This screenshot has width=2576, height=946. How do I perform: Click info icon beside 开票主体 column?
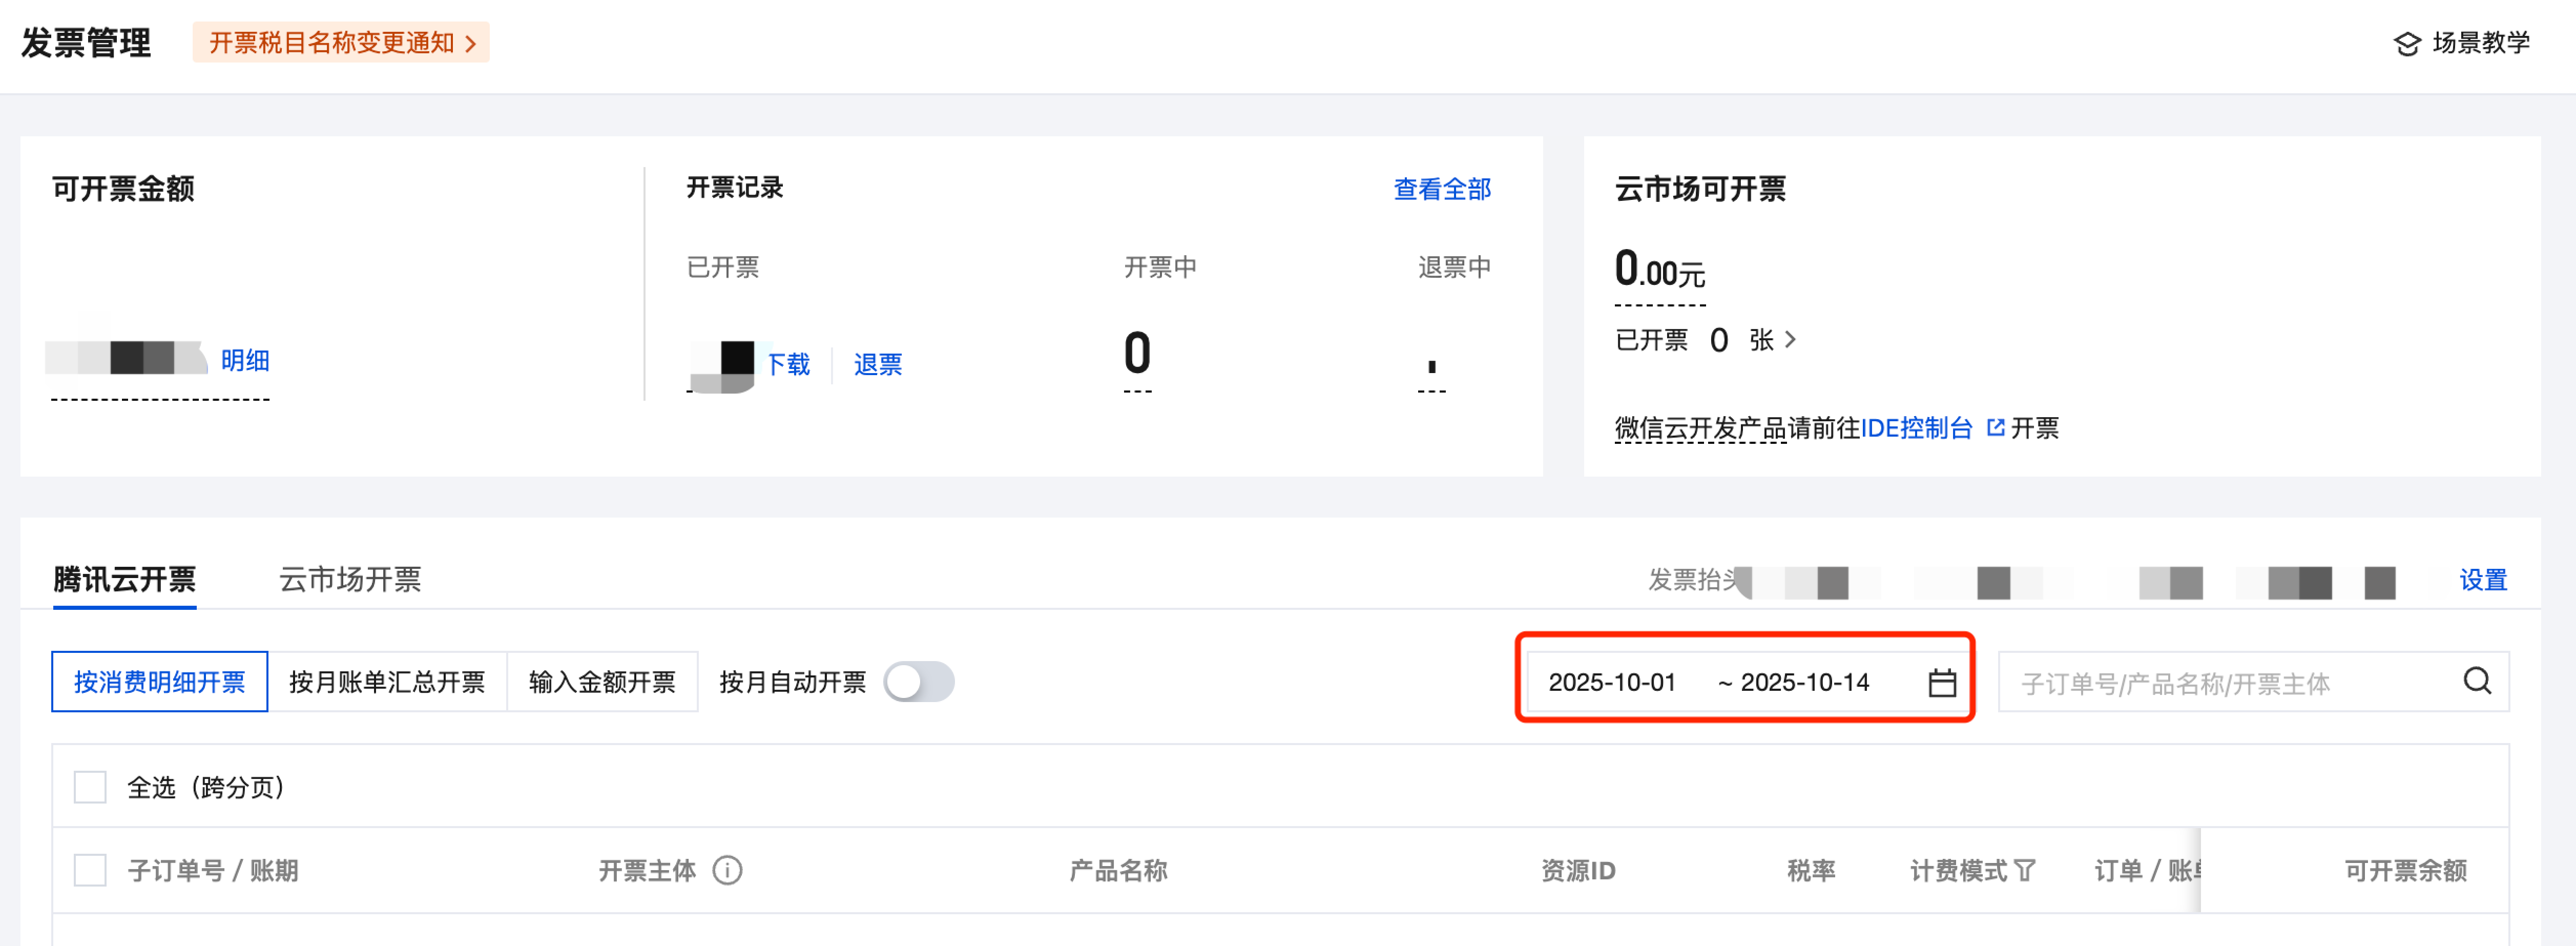tap(727, 870)
